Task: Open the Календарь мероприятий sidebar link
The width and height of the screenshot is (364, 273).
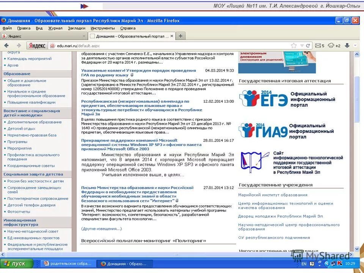Action: [x=29, y=59]
